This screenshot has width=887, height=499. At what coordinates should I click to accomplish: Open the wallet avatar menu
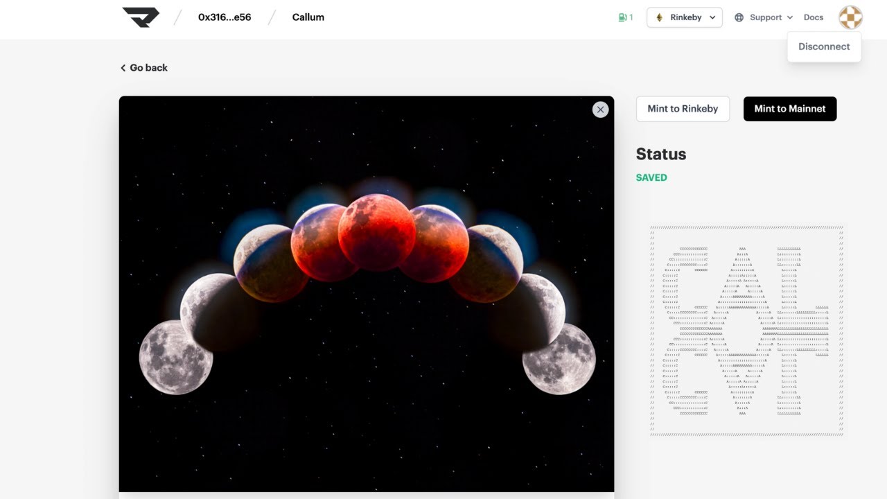[850, 17]
